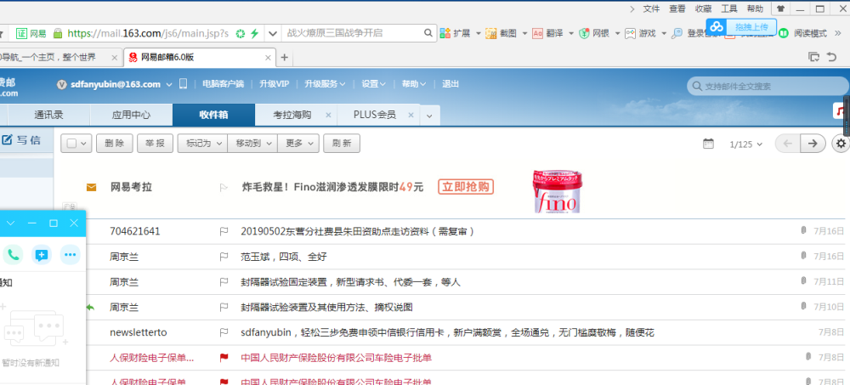This screenshot has height=385, width=850.
Task: Switch to the 考拉海购 tab
Action: 292,115
